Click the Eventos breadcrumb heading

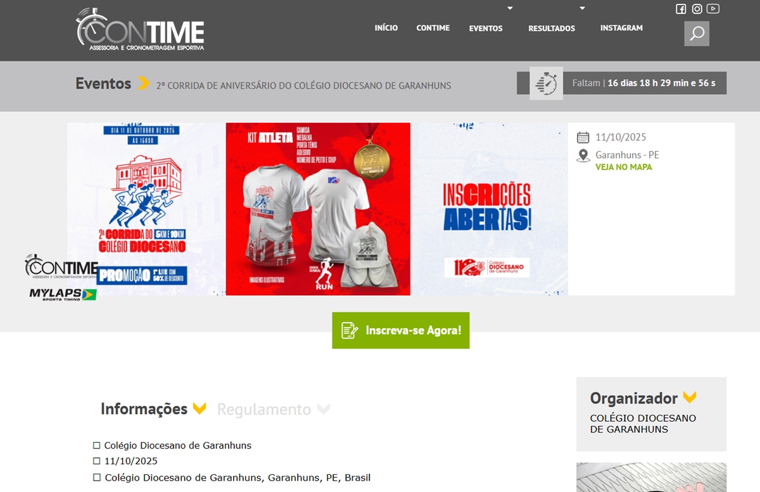pyautogui.click(x=103, y=83)
